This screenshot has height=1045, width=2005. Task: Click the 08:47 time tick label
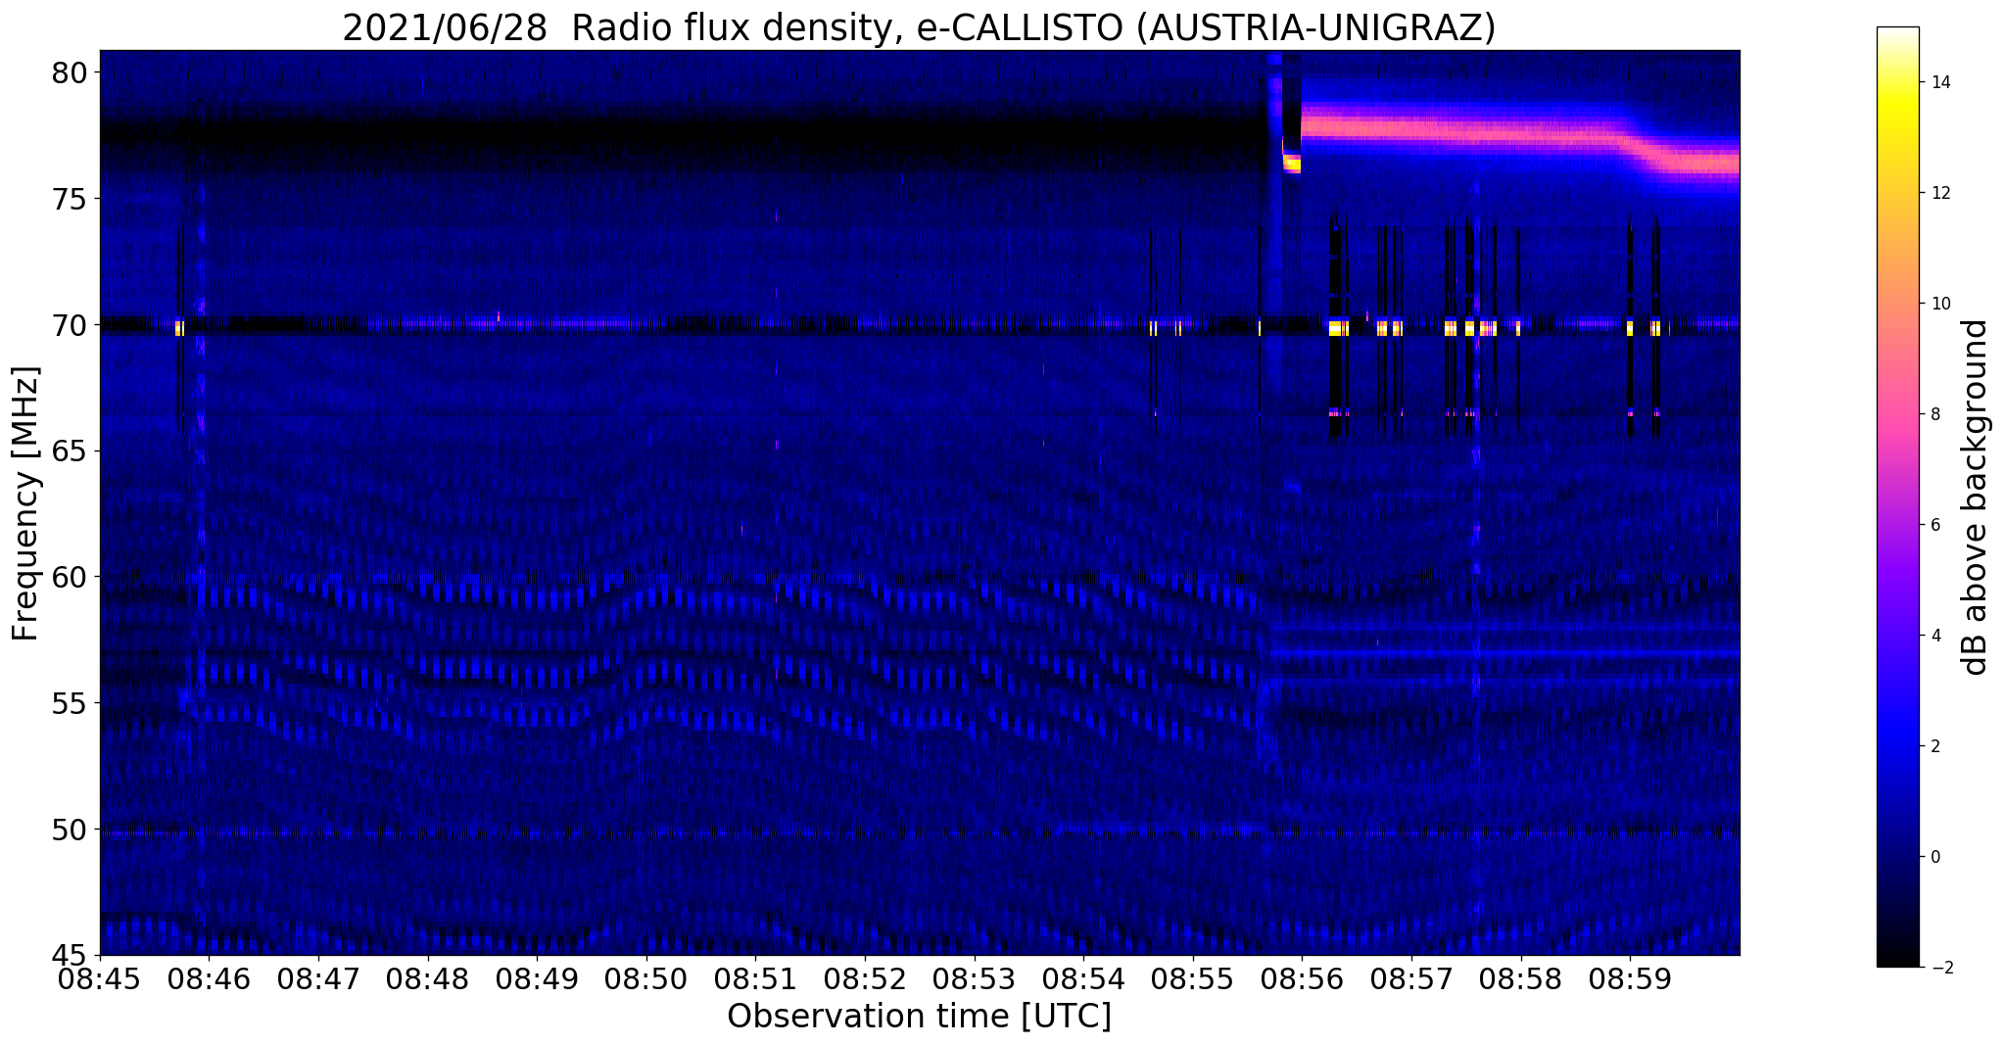point(319,978)
